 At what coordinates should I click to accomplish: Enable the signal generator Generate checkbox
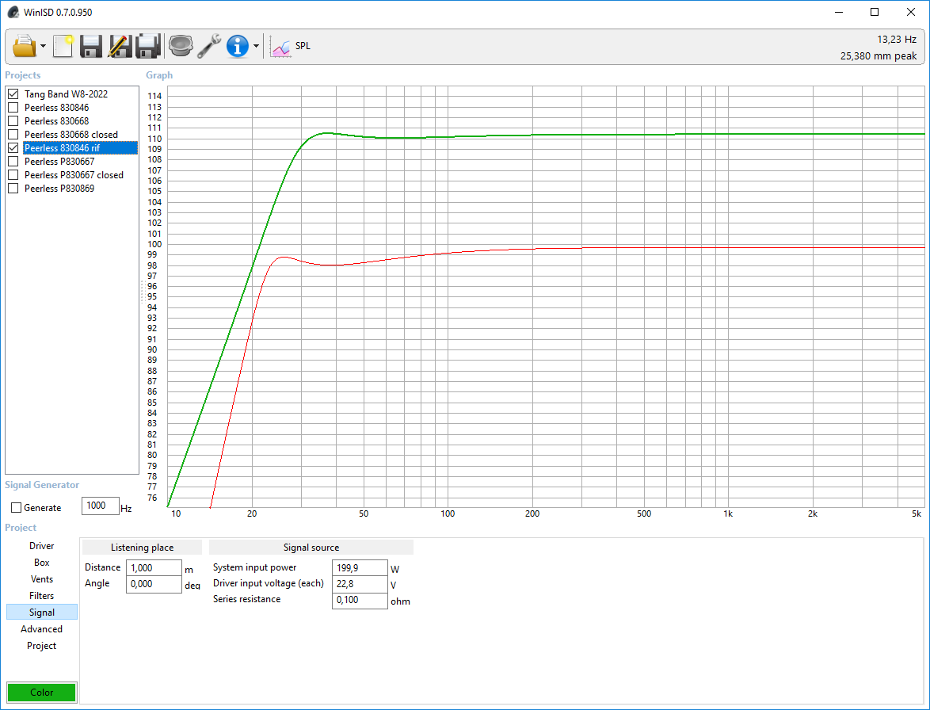point(17,508)
